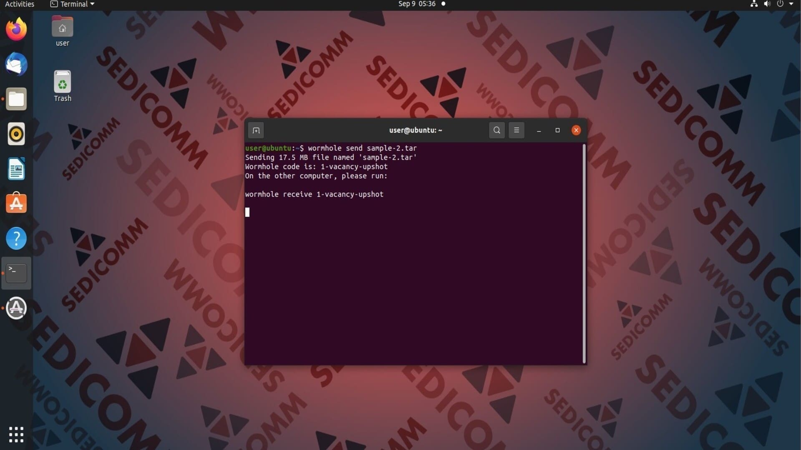The width and height of the screenshot is (801, 450).
Task: Select the Terminal icon in dock
Action: coord(16,273)
